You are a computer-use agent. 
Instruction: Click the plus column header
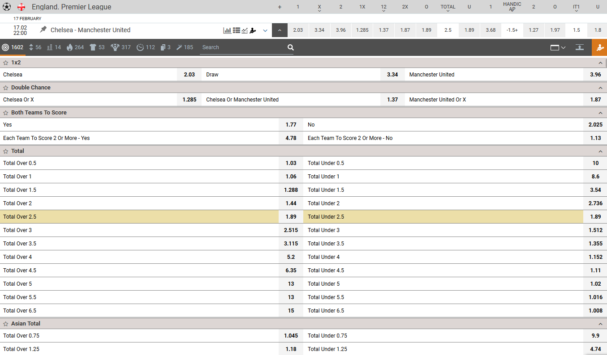click(280, 7)
